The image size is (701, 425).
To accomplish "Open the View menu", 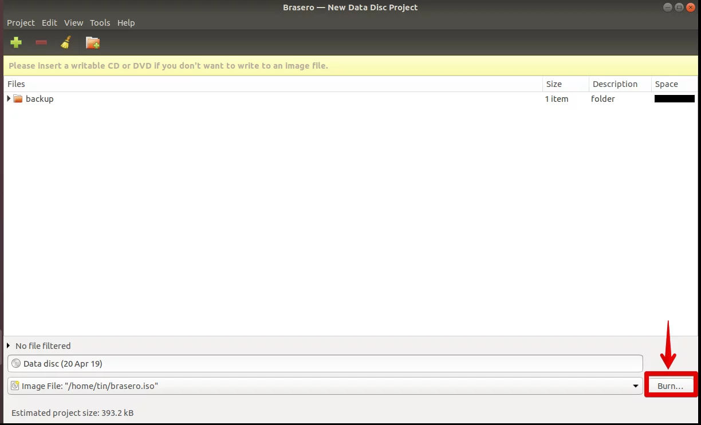I will coord(73,23).
